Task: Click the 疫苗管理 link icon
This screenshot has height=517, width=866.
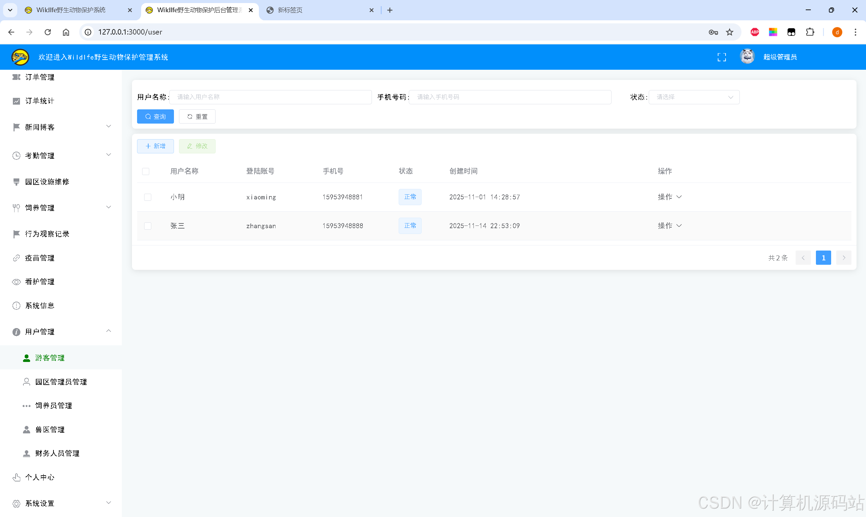Action: tap(16, 258)
